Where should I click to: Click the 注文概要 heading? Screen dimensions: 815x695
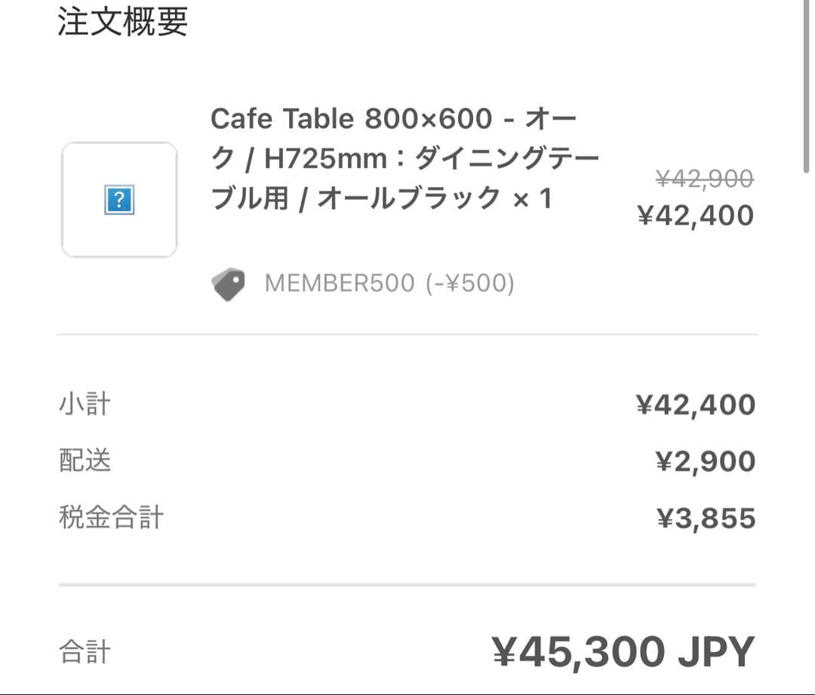point(123,21)
